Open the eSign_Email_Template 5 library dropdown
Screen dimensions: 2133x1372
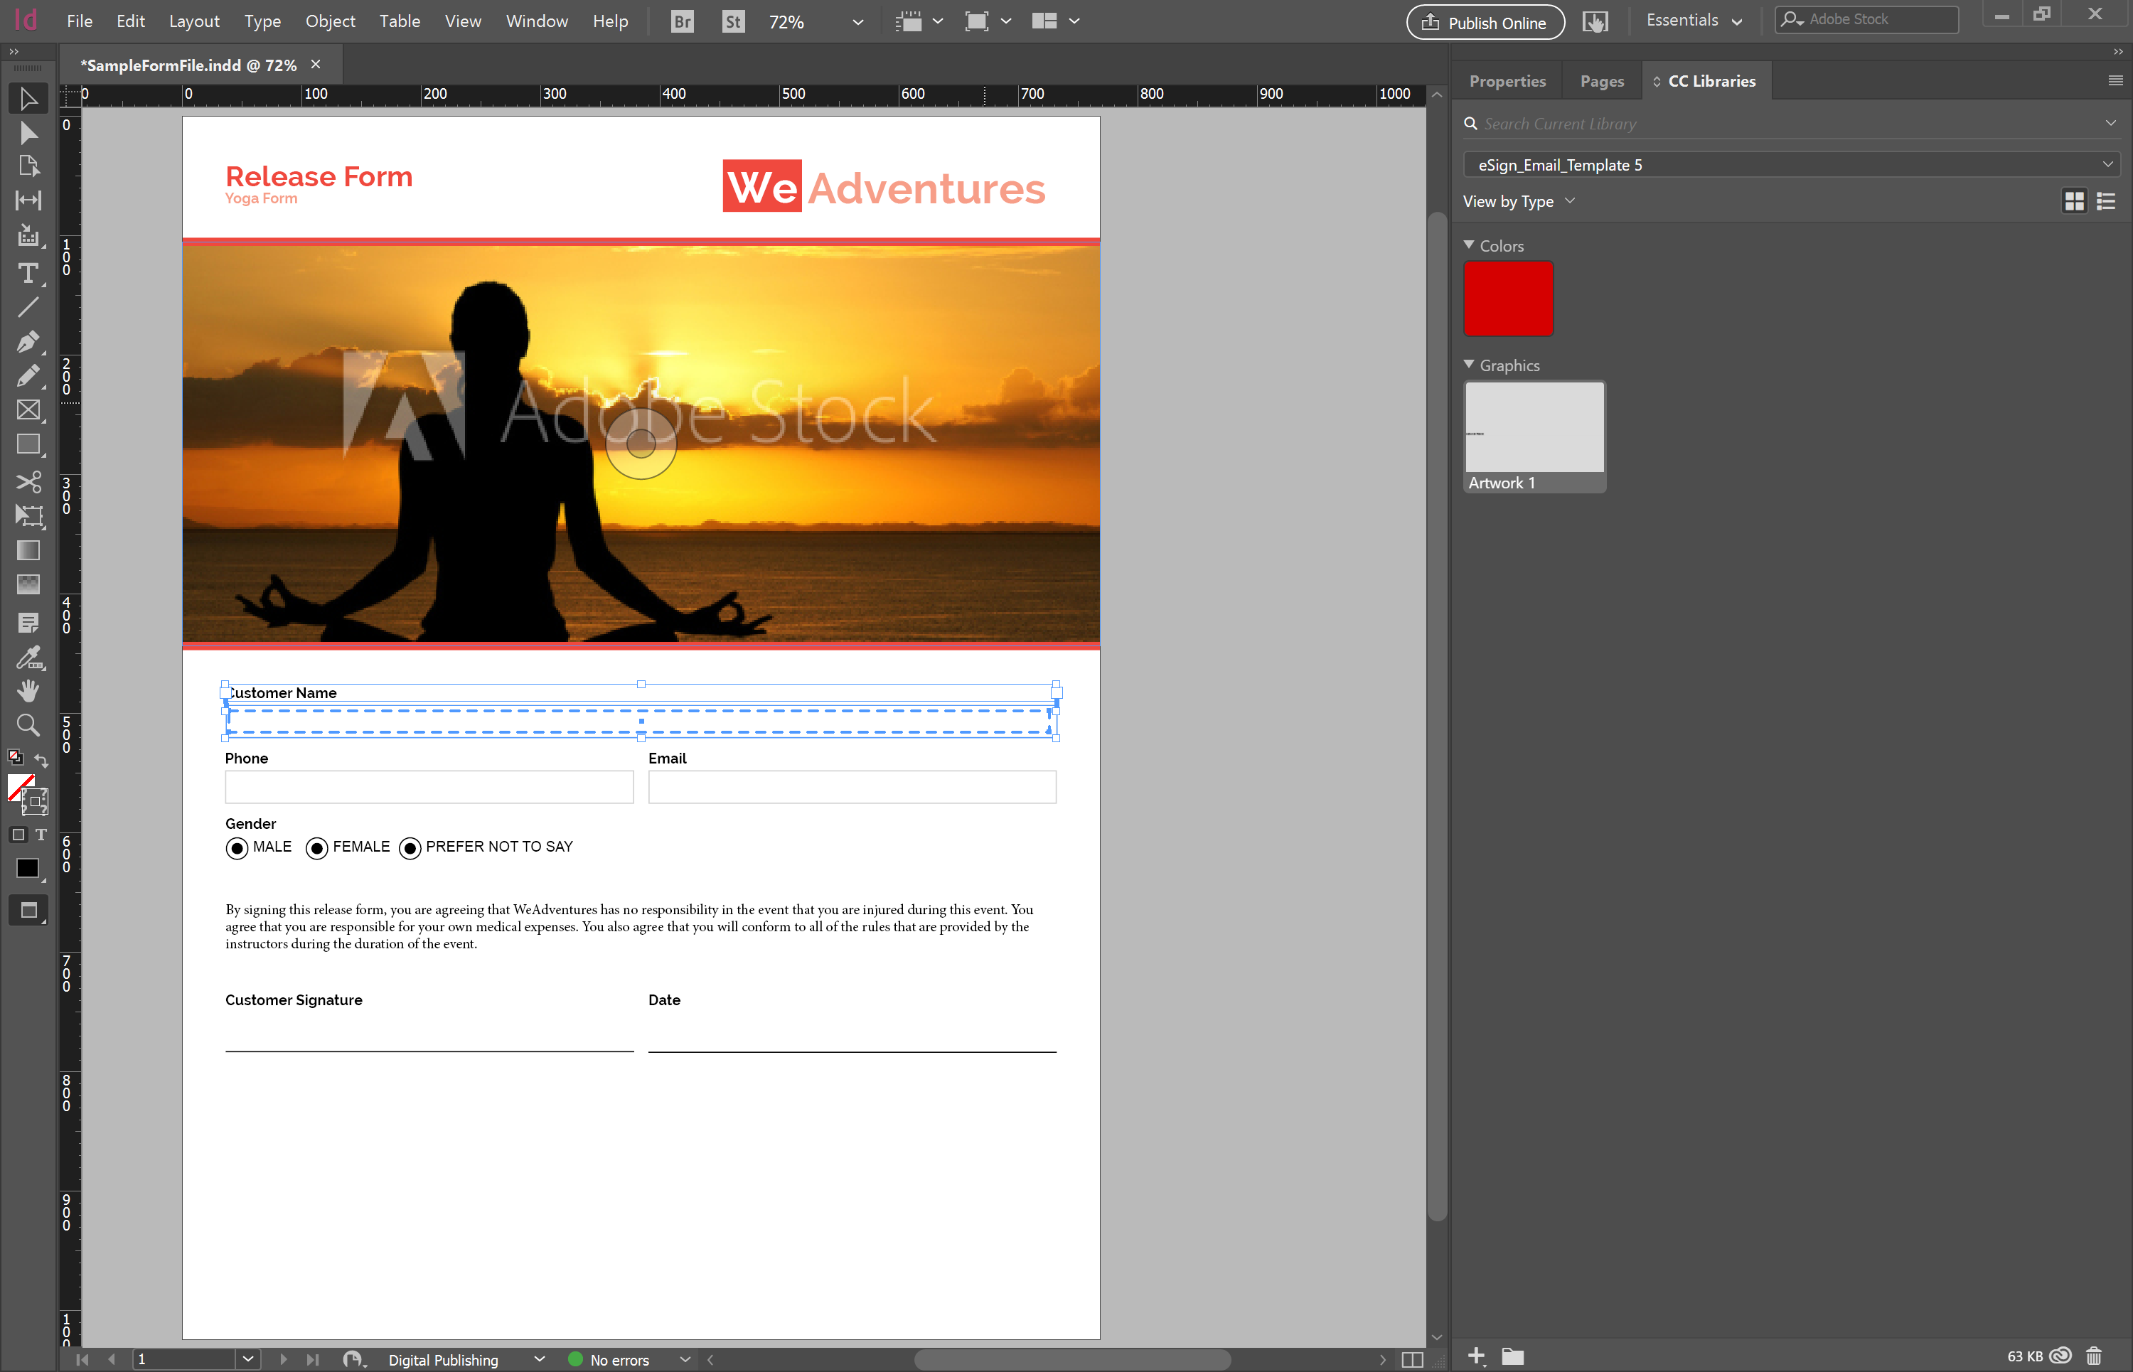coord(1791,165)
